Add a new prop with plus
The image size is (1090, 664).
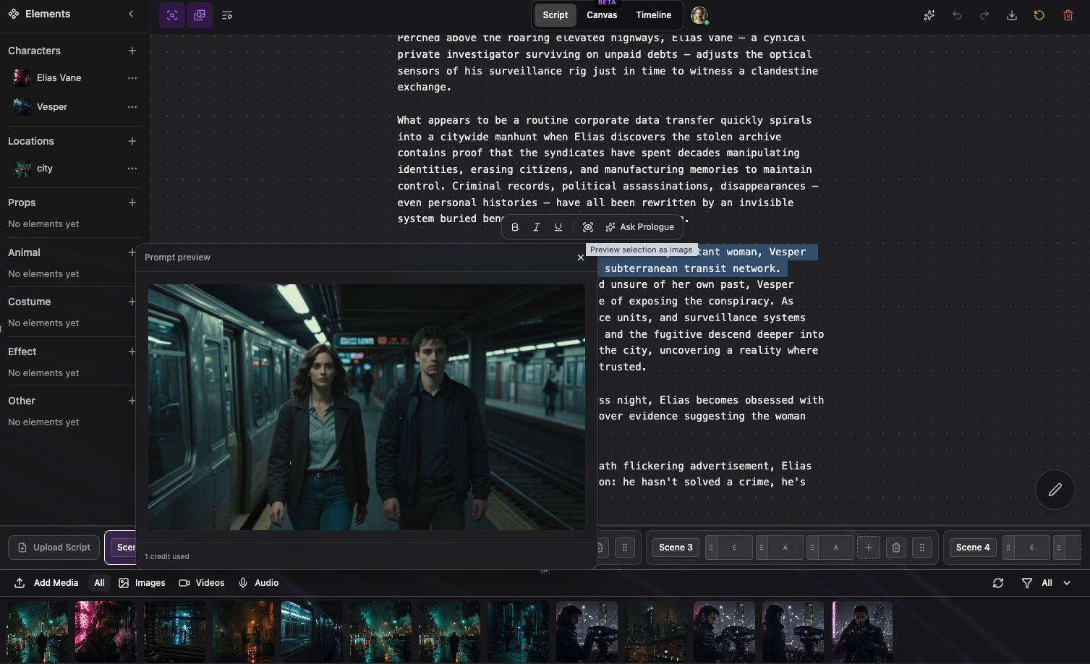132,203
